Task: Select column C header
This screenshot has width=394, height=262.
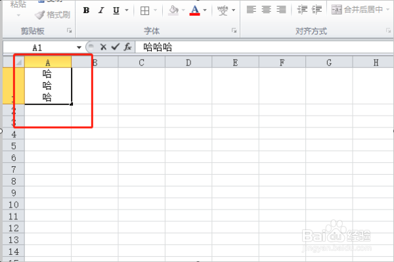Action: 141,62
